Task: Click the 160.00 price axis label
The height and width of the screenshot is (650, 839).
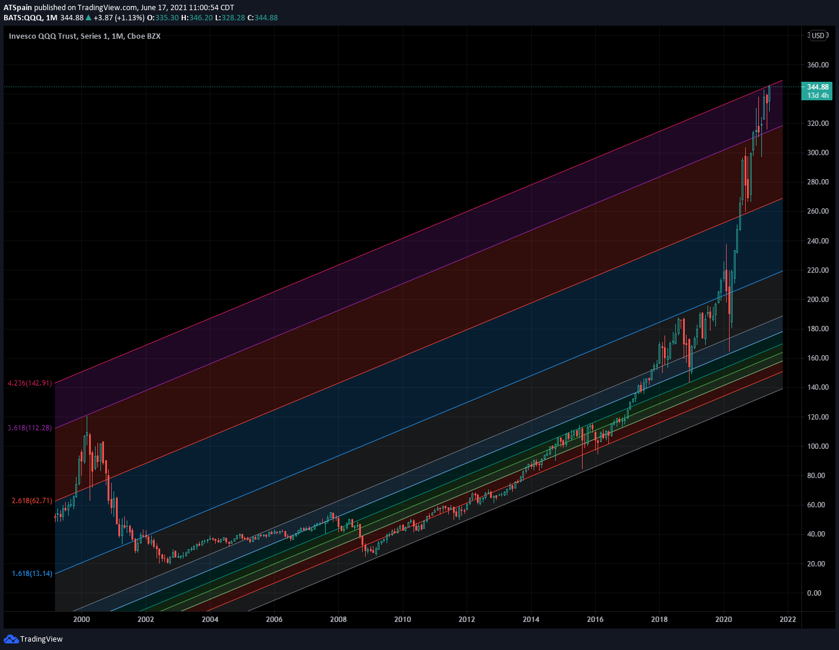Action: pos(817,358)
